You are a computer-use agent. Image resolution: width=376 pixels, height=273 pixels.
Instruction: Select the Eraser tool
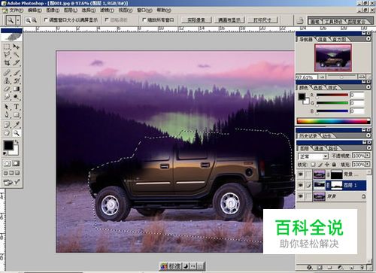7,89
